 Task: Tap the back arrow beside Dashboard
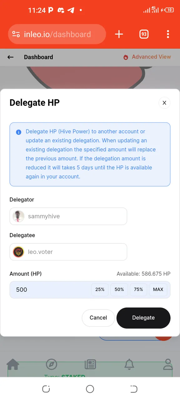11,57
